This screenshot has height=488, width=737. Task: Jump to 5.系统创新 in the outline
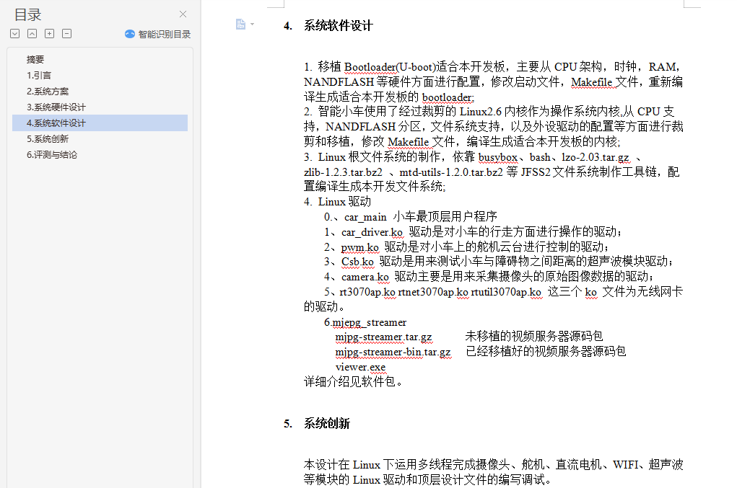pos(48,139)
